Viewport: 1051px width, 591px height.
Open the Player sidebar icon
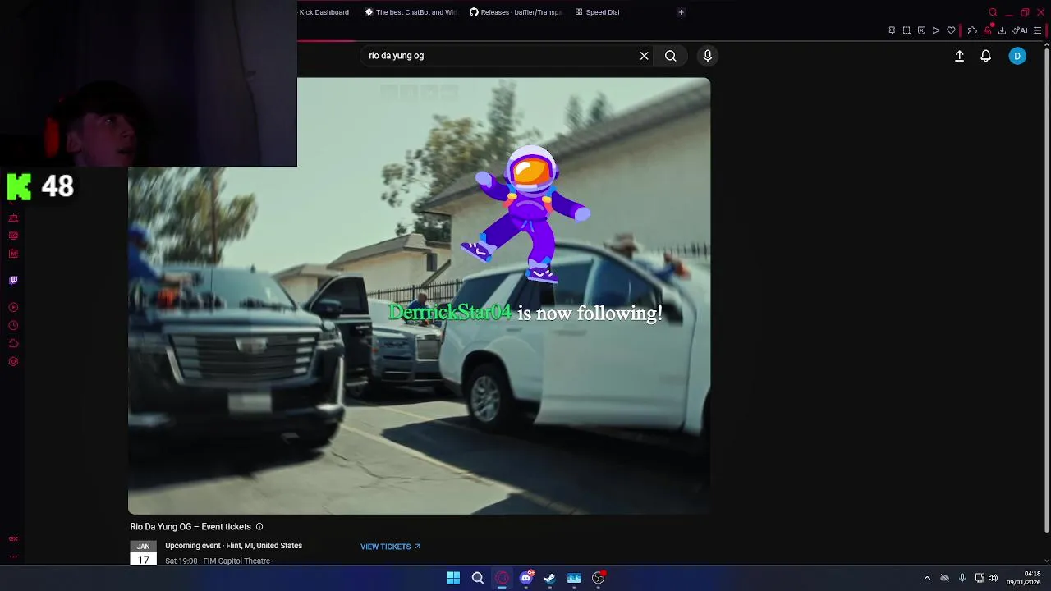tap(13, 307)
